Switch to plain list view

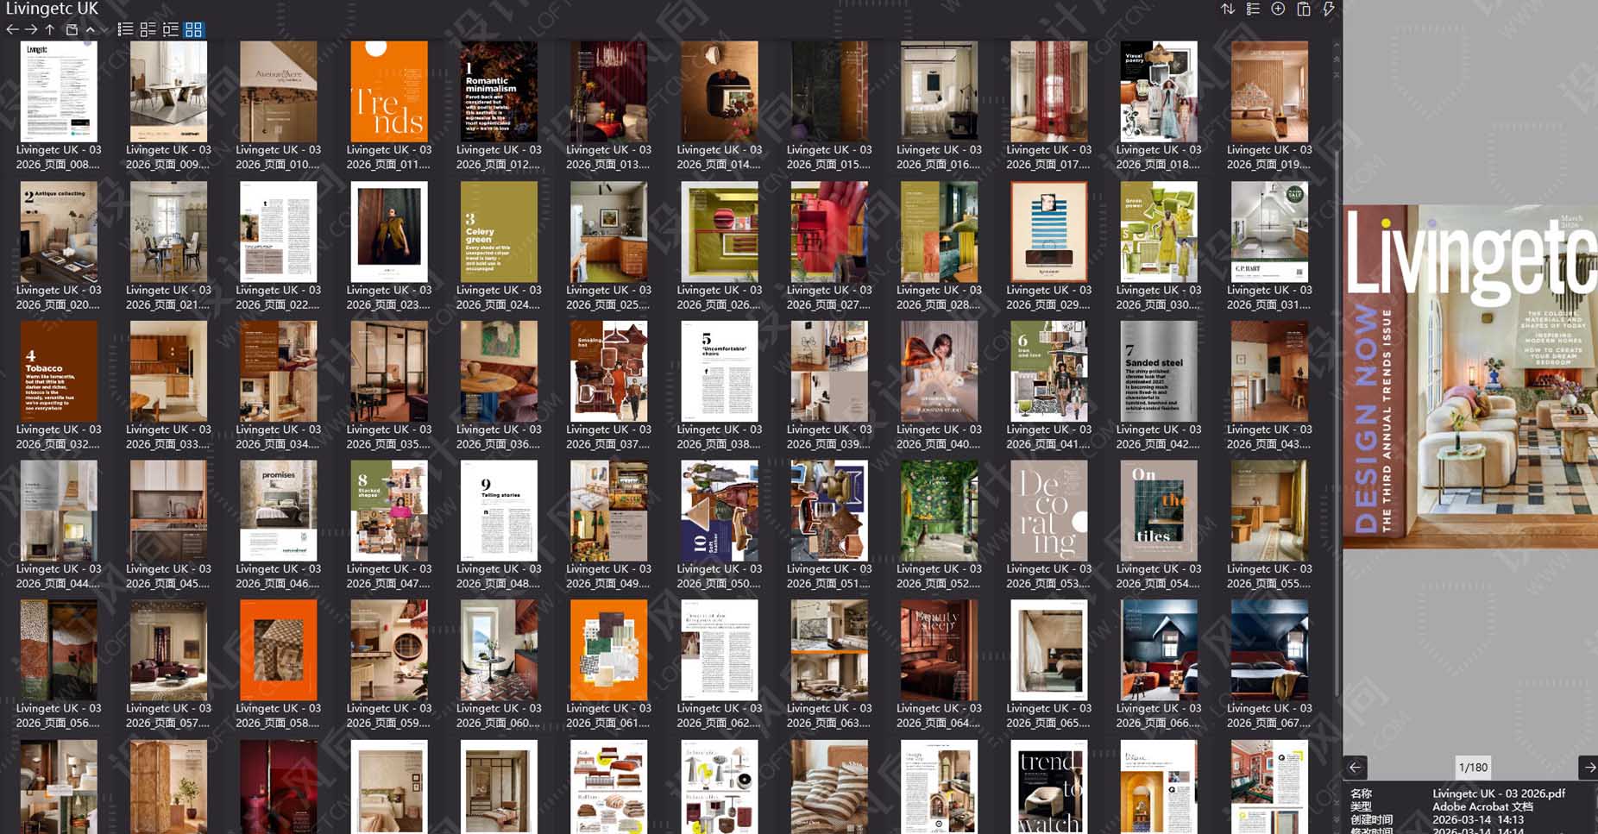(125, 29)
